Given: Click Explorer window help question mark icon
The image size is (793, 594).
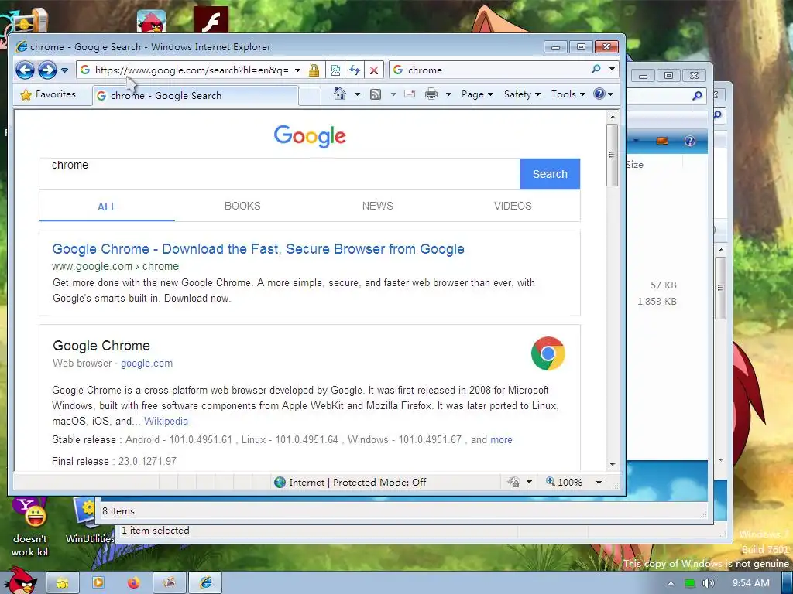Looking at the screenshot, I should 690,141.
